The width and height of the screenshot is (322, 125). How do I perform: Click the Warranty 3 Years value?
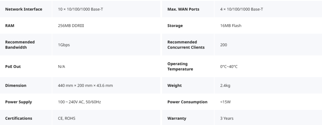227,118
